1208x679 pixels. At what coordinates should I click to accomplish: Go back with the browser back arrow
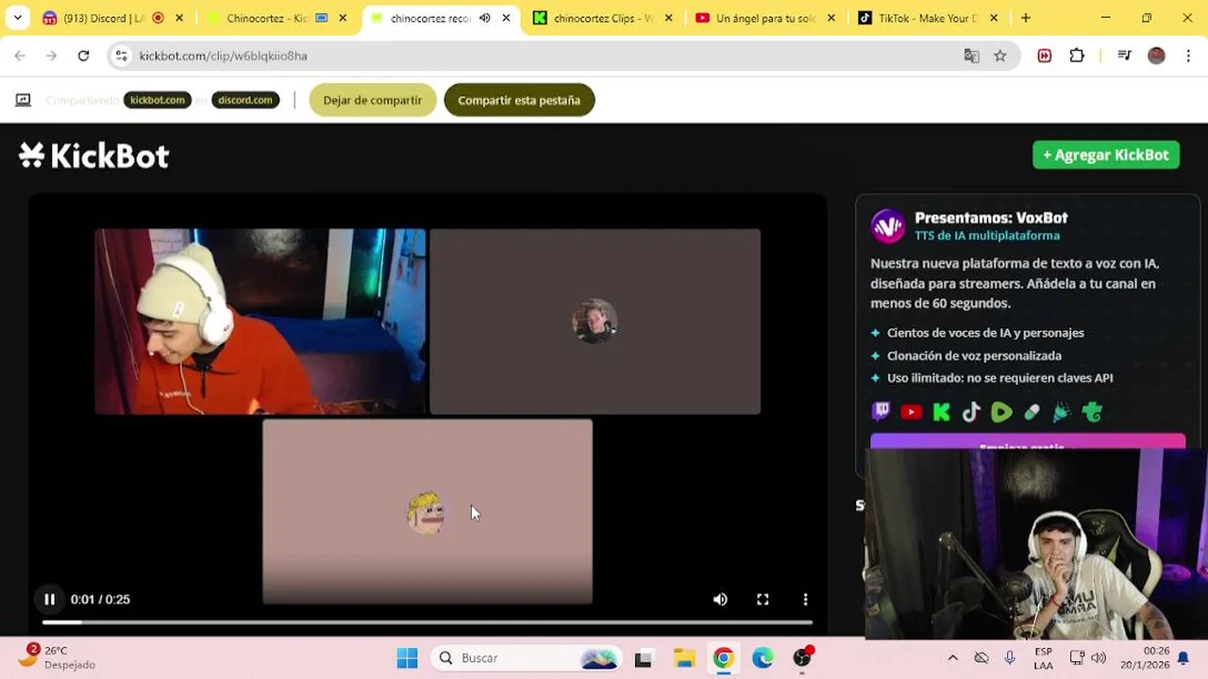pos(20,56)
